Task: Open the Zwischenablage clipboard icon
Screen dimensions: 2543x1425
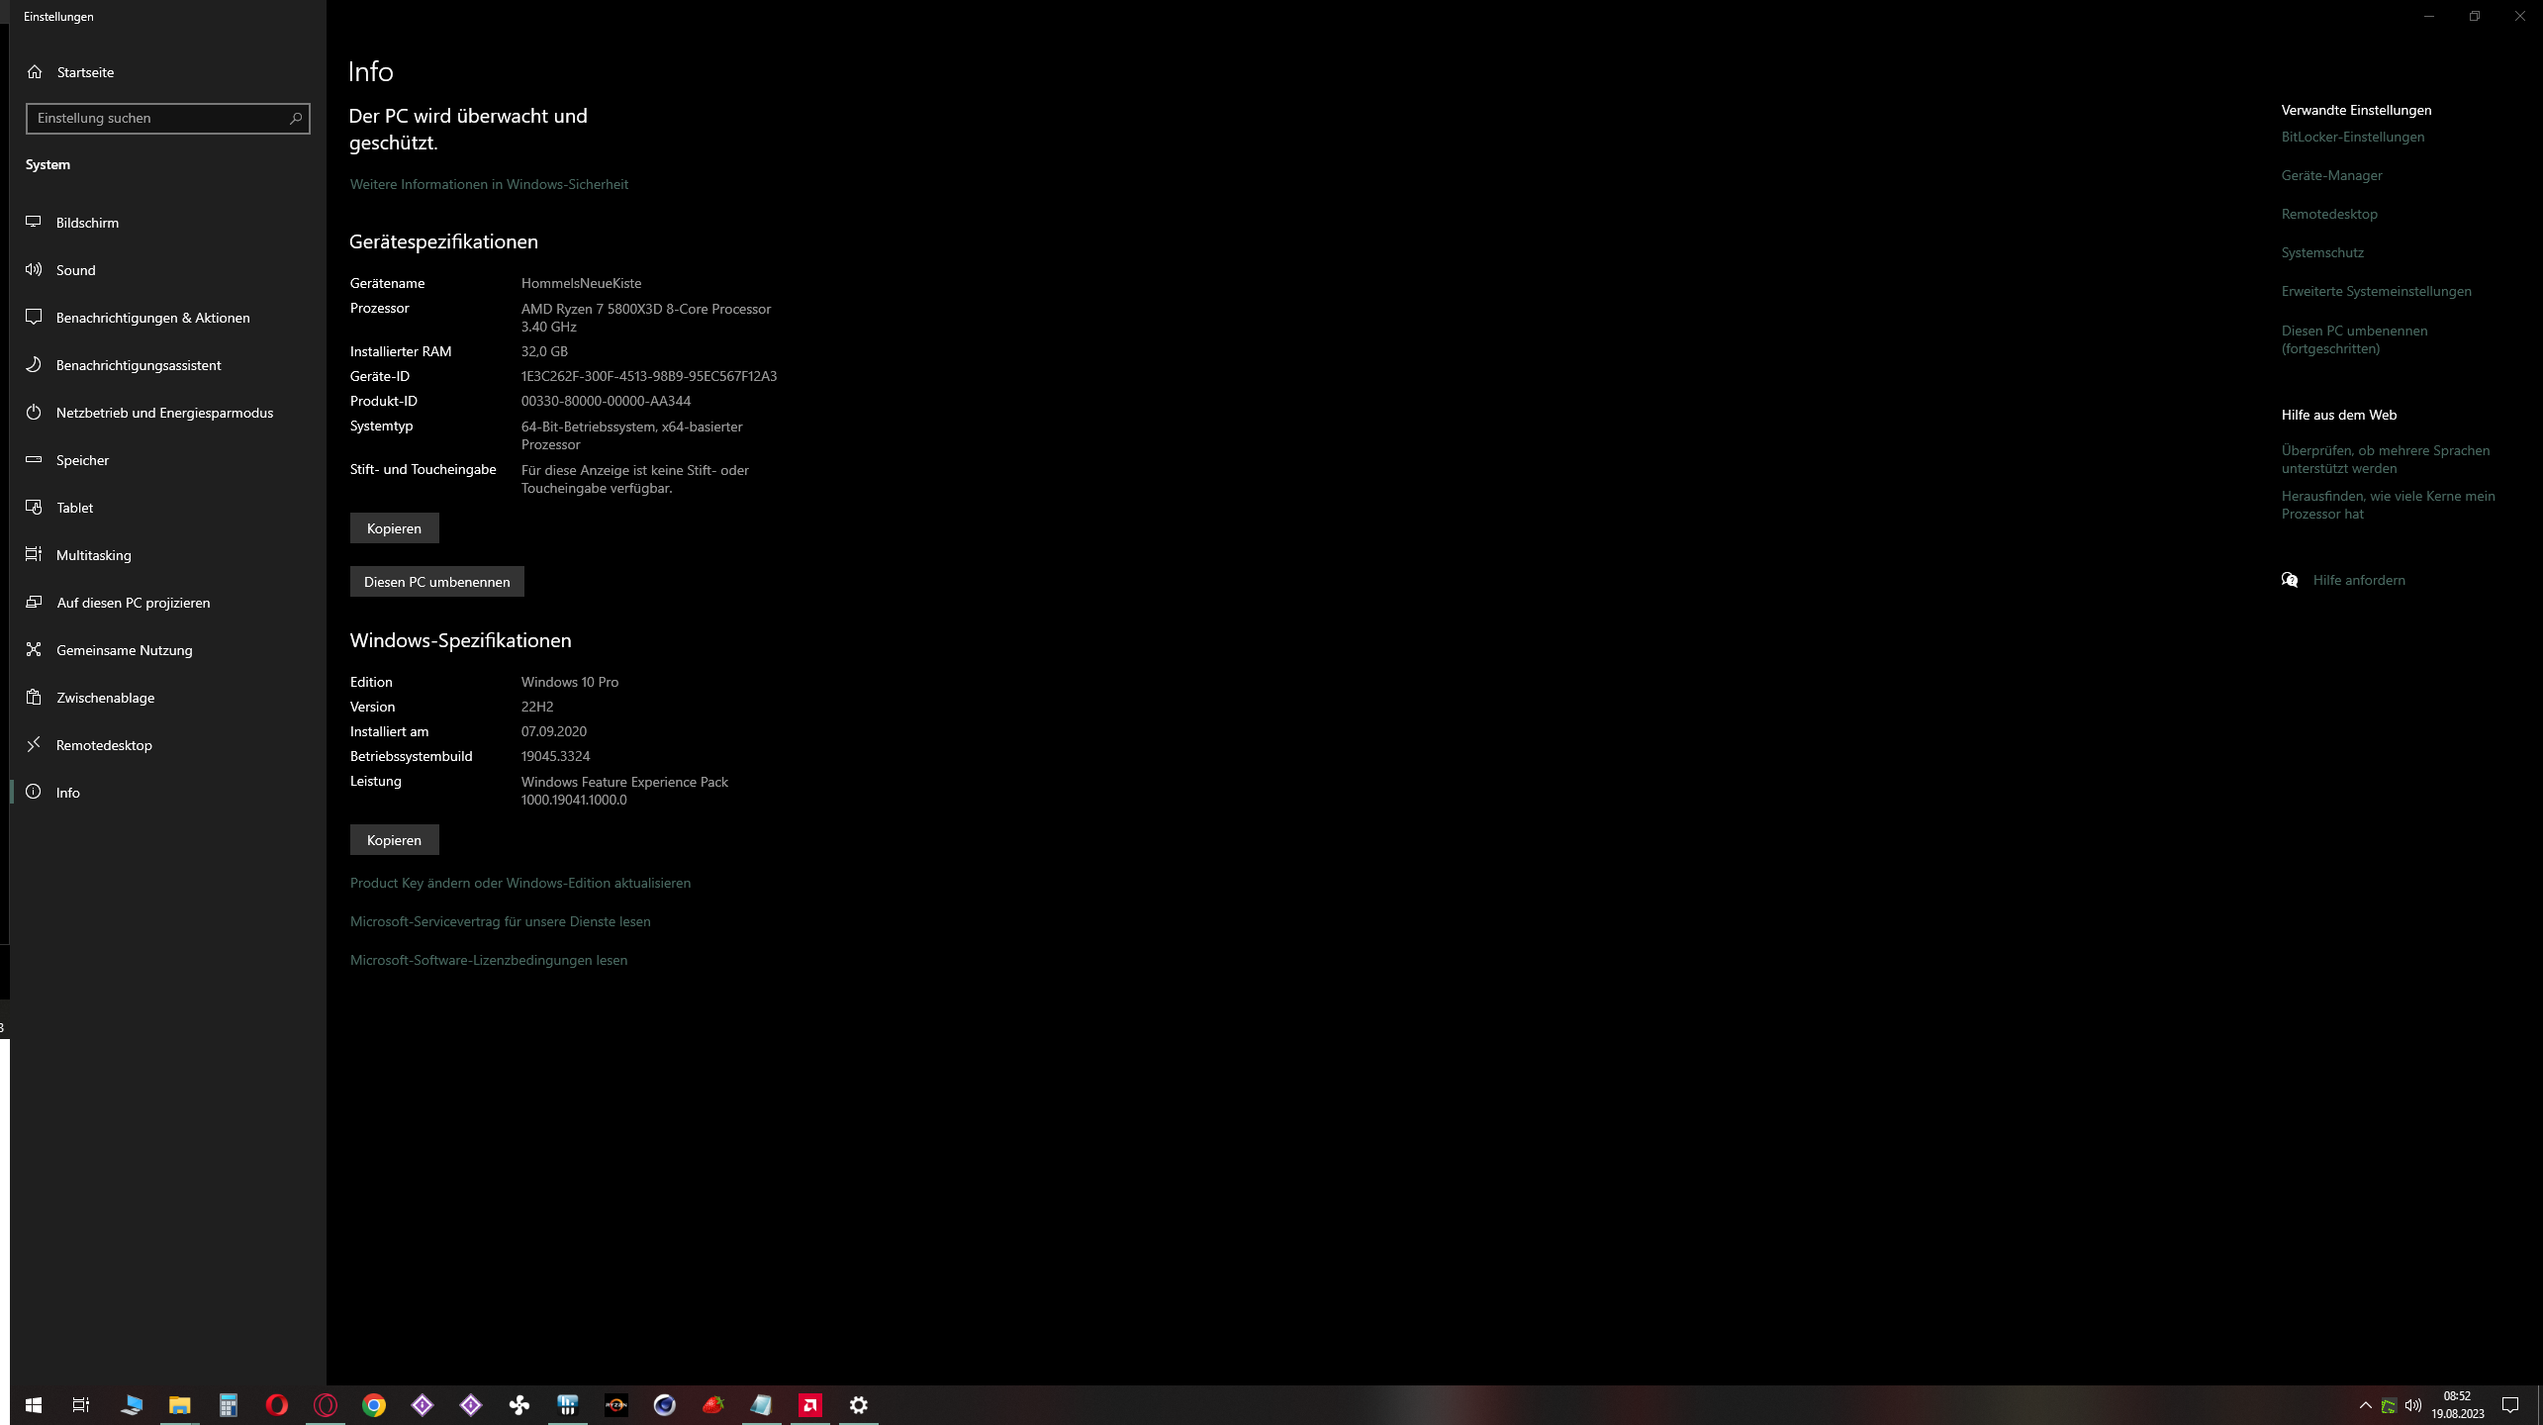Action: pyautogui.click(x=34, y=698)
